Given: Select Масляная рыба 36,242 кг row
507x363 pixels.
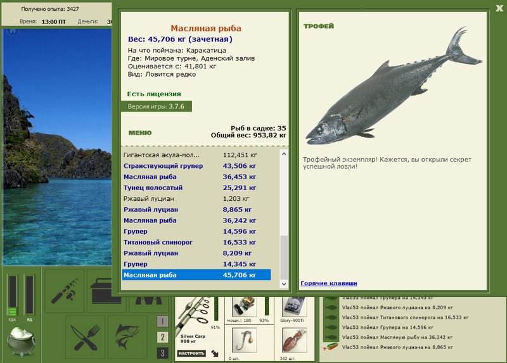Looking at the screenshot, I should coord(196,220).
